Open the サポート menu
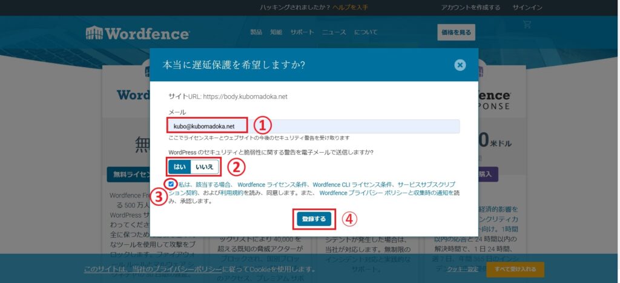 (x=302, y=33)
